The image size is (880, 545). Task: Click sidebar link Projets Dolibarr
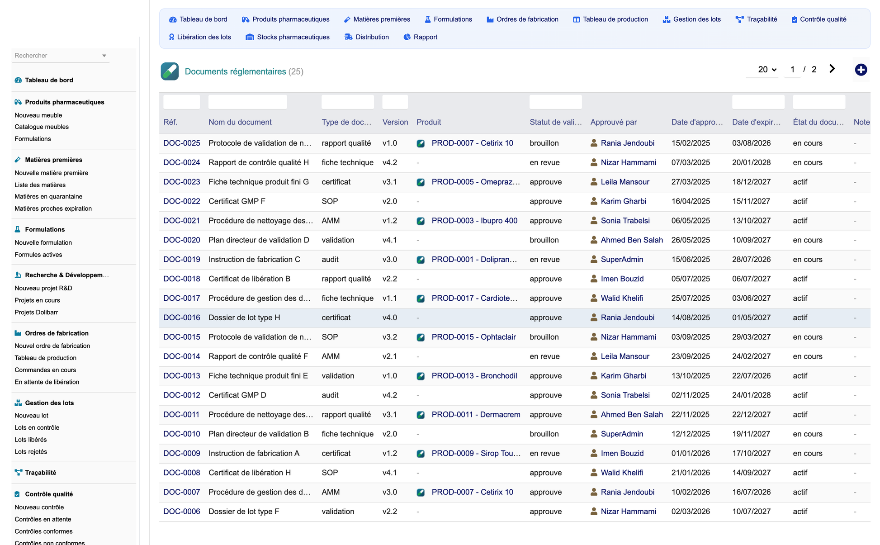pyautogui.click(x=36, y=313)
